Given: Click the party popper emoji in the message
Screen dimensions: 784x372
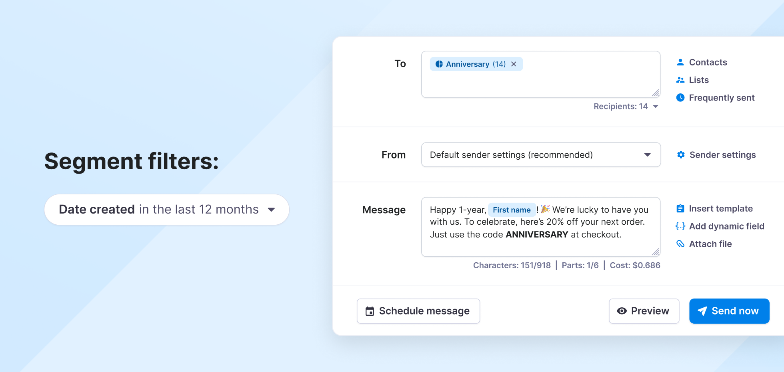Looking at the screenshot, I should [545, 209].
